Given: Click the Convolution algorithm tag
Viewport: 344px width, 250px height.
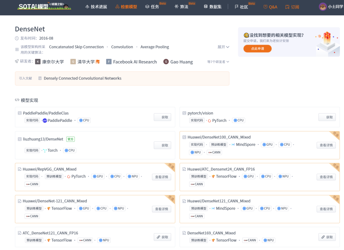Looking at the screenshot, I should click(x=122, y=47).
